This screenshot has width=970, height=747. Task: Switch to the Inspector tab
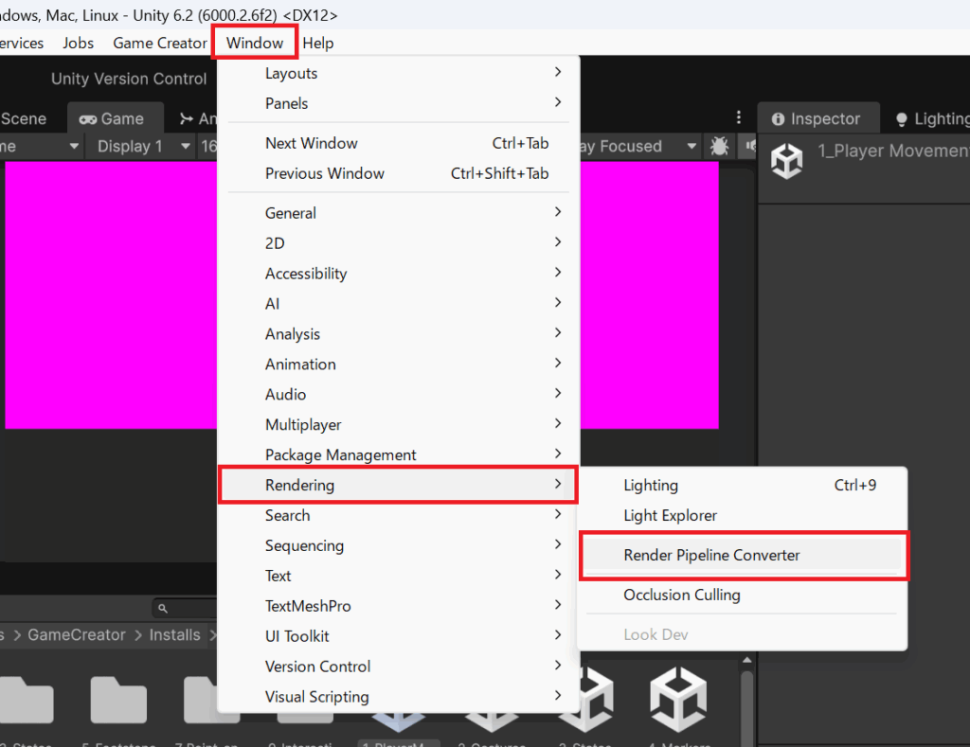(816, 118)
